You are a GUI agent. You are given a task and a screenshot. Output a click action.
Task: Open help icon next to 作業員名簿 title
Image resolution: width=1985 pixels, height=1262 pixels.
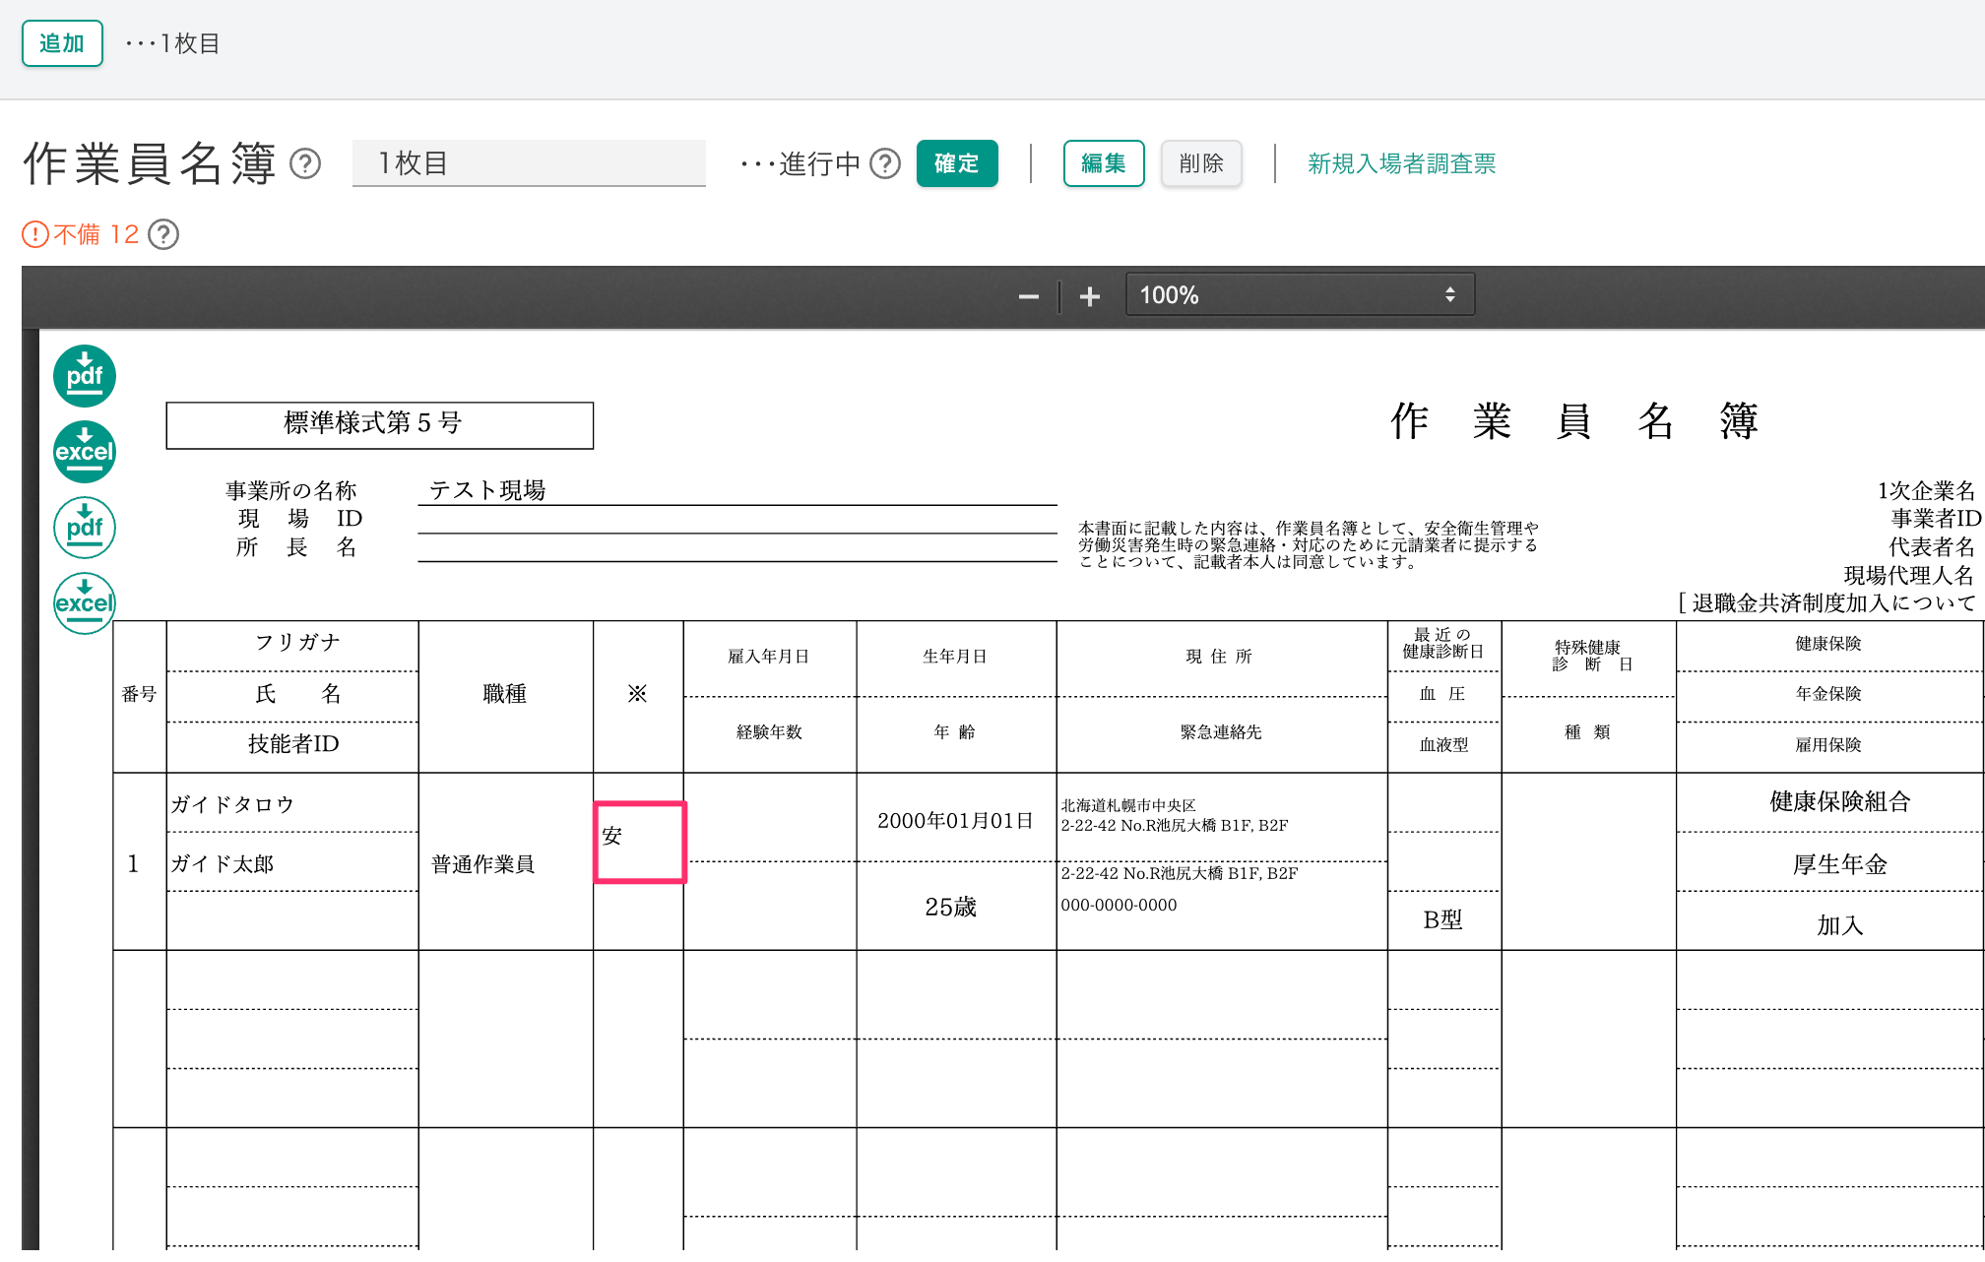pos(305,163)
